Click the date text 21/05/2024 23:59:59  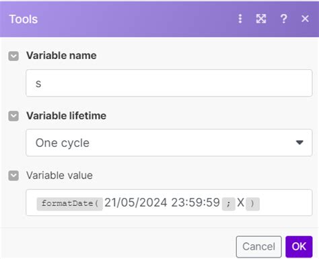[x=162, y=203]
